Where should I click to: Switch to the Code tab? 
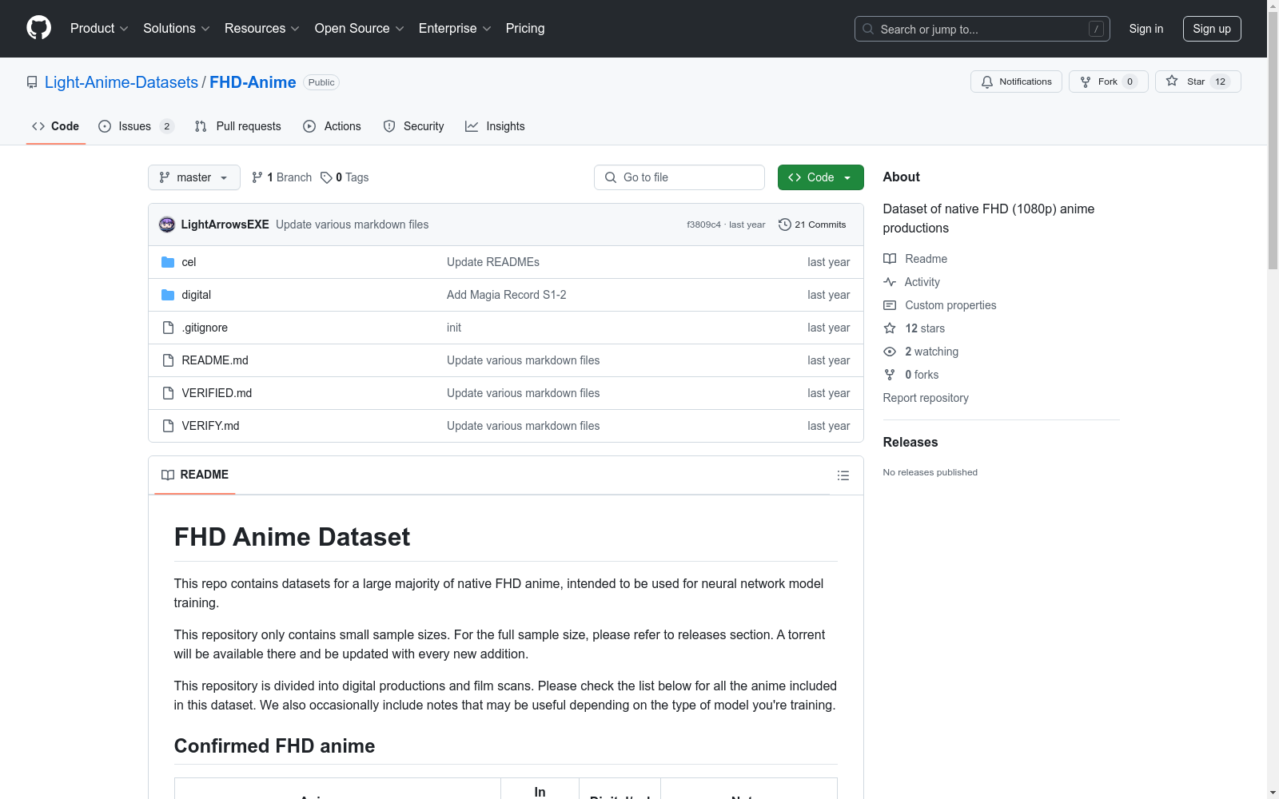click(56, 126)
